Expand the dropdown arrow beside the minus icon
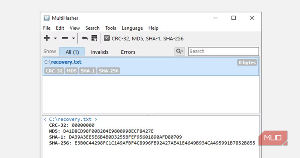300x158 pixels. click(74, 38)
